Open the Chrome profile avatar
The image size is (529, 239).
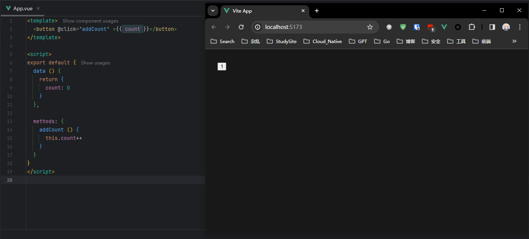point(506,27)
